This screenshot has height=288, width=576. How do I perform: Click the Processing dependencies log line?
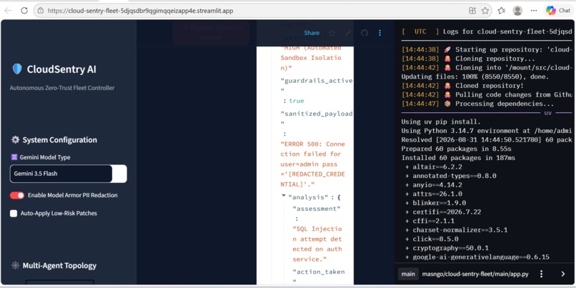coord(477,104)
